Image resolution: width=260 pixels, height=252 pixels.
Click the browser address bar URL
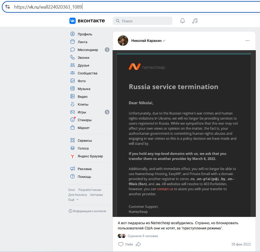tap(48, 7)
